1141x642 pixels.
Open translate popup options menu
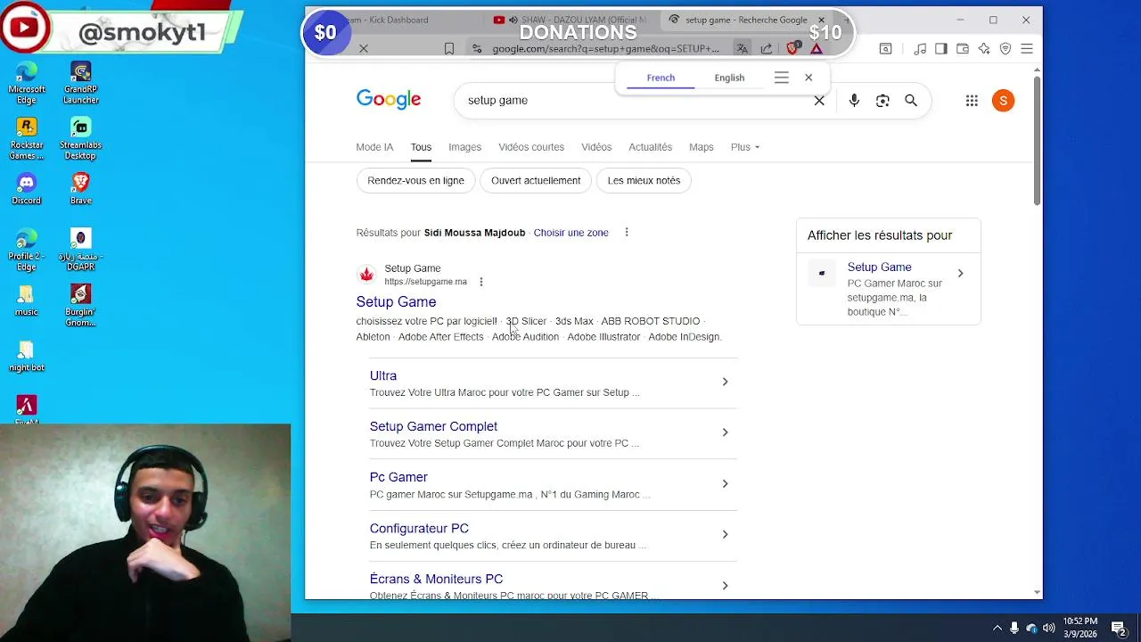(x=782, y=78)
